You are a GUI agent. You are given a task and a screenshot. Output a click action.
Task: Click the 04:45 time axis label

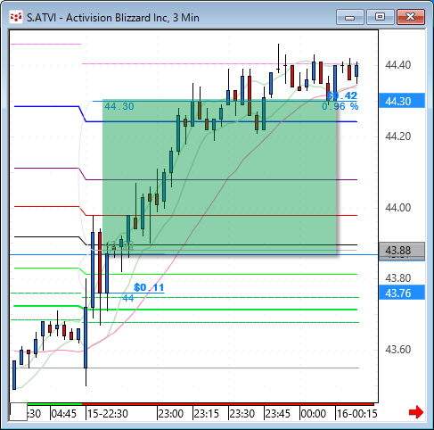(x=63, y=413)
